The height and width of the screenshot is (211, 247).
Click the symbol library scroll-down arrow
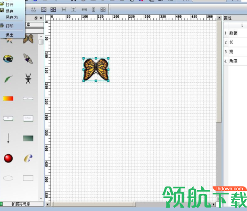tap(41, 198)
